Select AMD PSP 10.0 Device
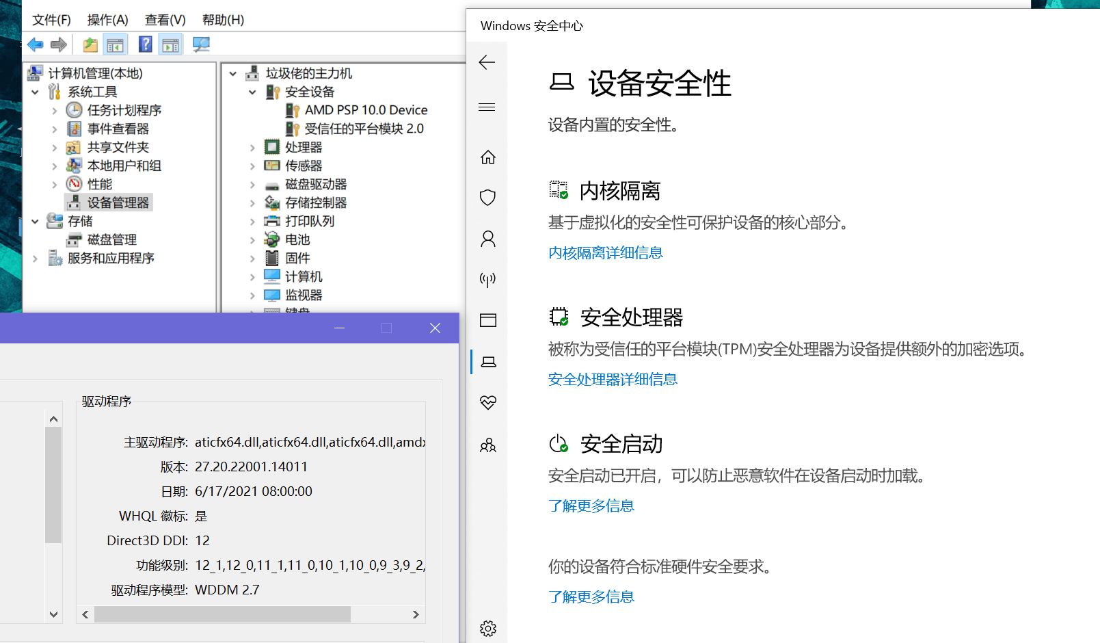The height and width of the screenshot is (643, 1100). [x=366, y=110]
